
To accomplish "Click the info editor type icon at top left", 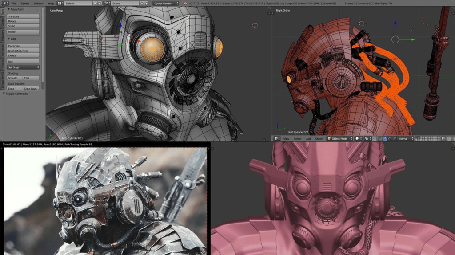I will point(4,3).
